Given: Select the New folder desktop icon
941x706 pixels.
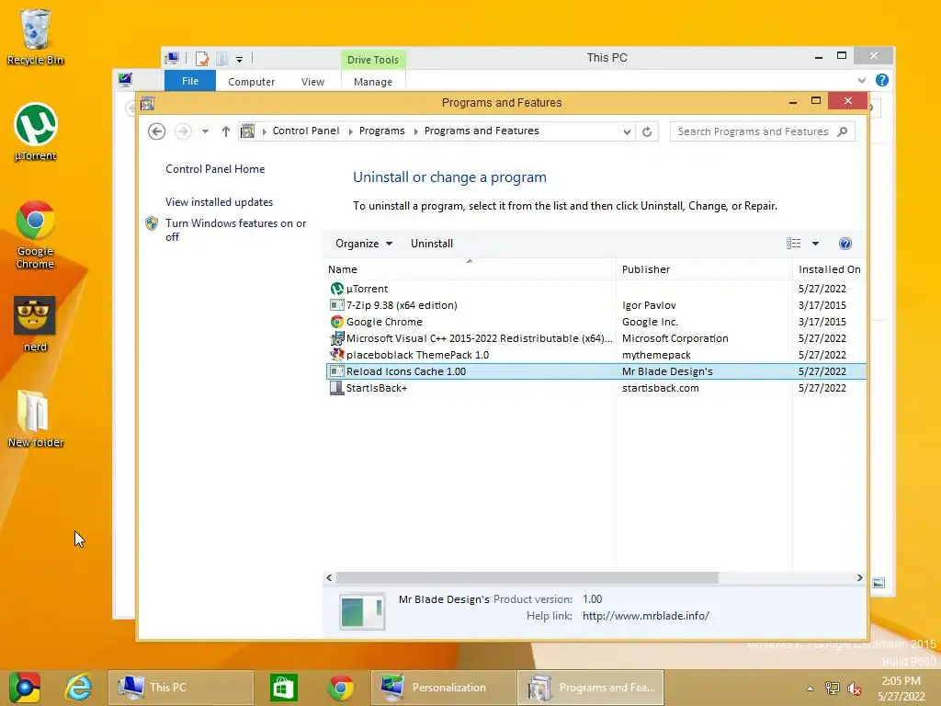Looking at the screenshot, I should 35,419.
